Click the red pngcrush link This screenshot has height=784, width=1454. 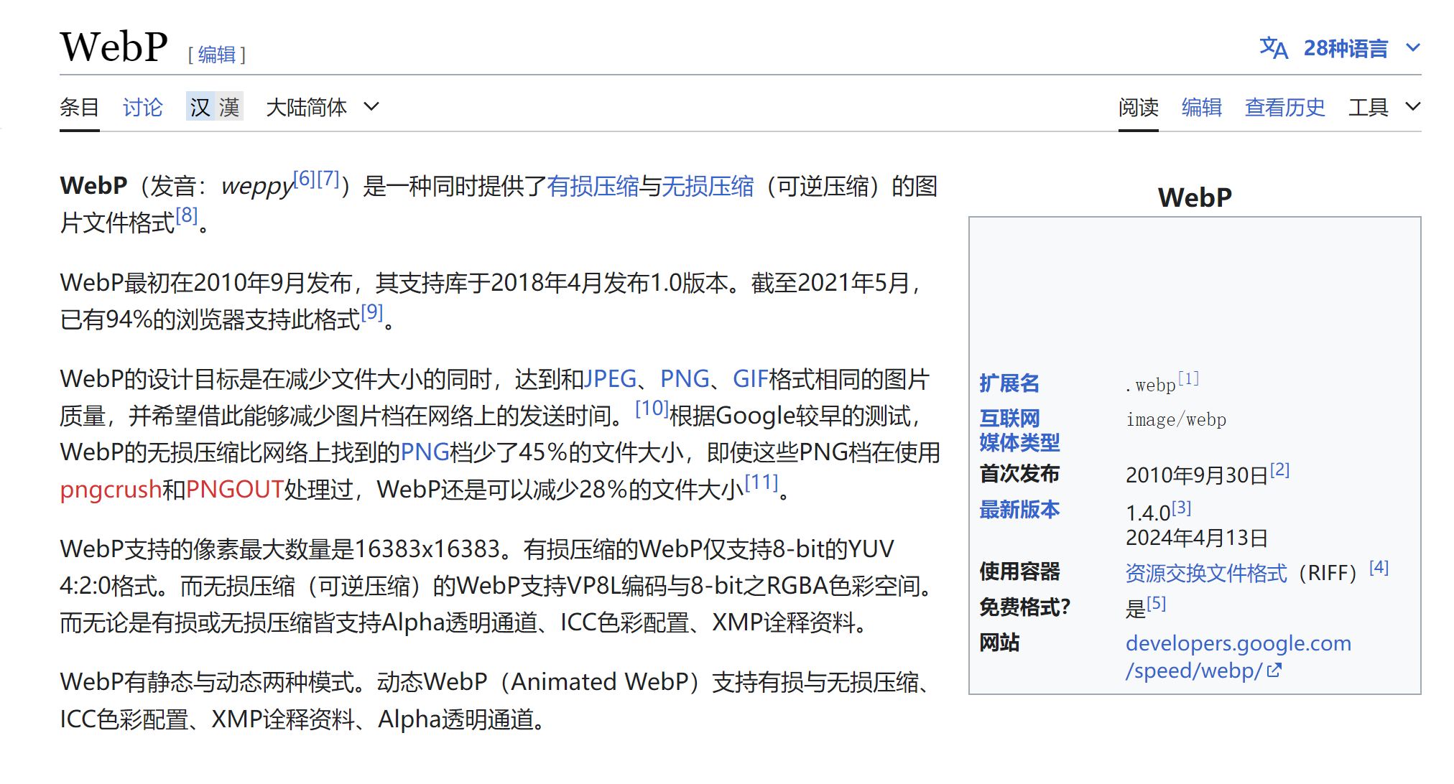(111, 490)
